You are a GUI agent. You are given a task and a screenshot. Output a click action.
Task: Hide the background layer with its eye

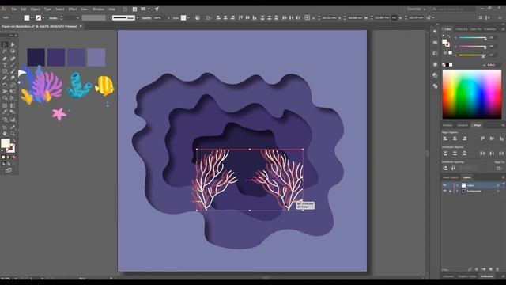tap(444, 191)
